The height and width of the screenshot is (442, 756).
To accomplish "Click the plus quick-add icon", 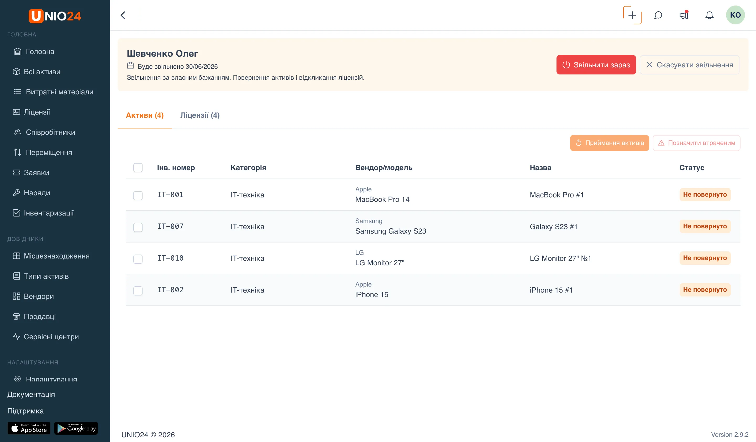I will (x=632, y=15).
